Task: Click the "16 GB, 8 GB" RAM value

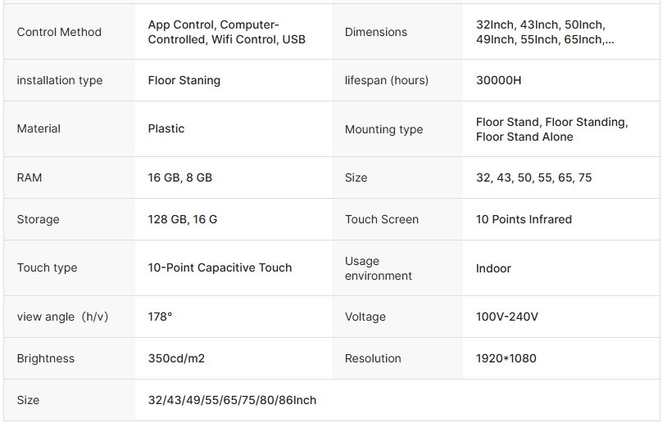Action: (x=179, y=178)
